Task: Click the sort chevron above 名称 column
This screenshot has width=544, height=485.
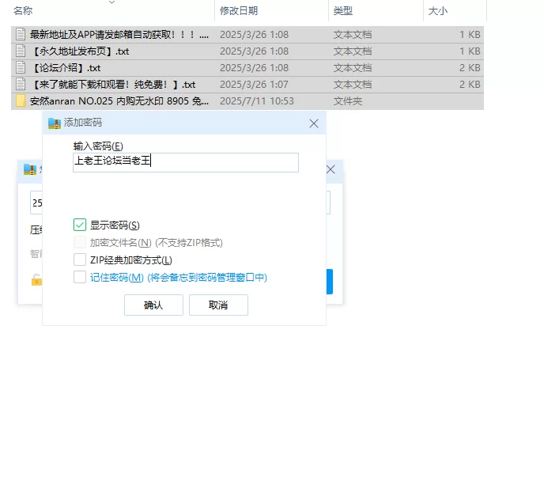Action: [x=111, y=2]
